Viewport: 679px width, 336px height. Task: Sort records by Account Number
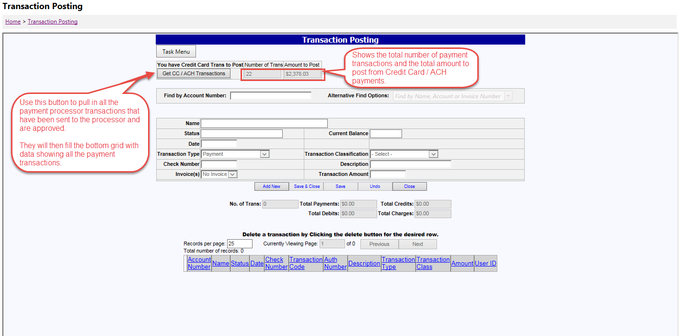click(x=199, y=263)
